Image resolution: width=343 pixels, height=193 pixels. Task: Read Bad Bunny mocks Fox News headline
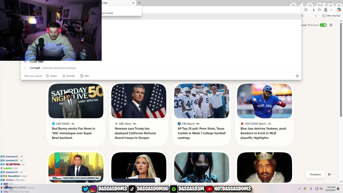point(73,133)
